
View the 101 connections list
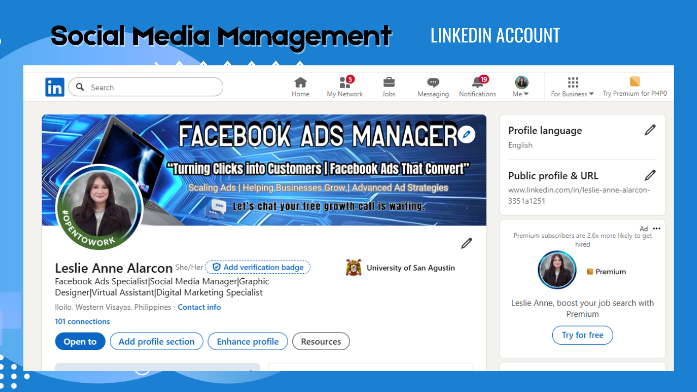(82, 321)
